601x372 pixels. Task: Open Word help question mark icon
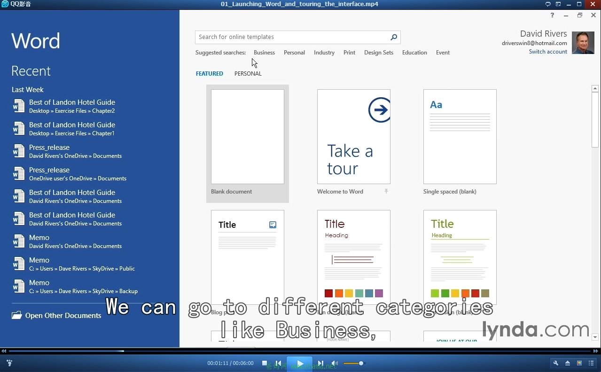click(x=552, y=15)
